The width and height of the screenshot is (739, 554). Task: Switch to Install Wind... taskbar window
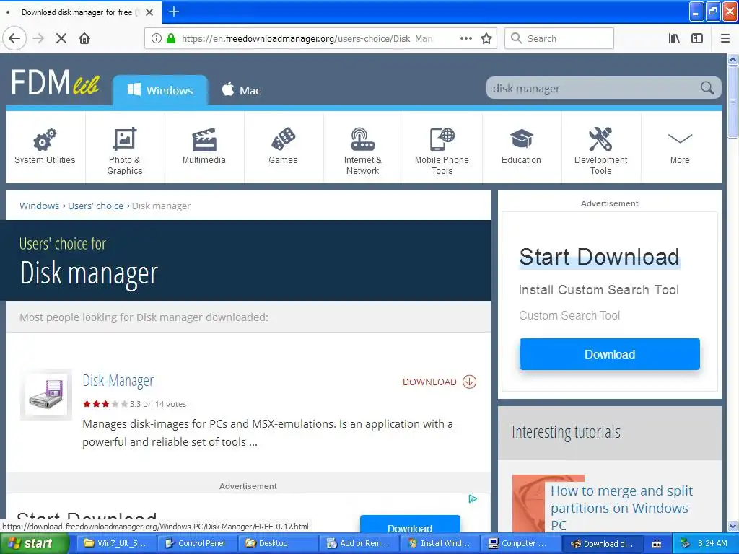pos(438,543)
